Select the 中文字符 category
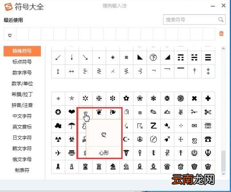Viewport: 231px width, 192px height. pyautogui.click(x=22, y=116)
